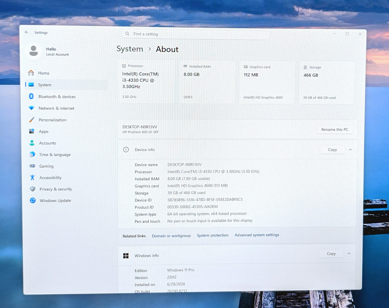
Task: Click the Rename this PC button
Action: click(x=335, y=129)
